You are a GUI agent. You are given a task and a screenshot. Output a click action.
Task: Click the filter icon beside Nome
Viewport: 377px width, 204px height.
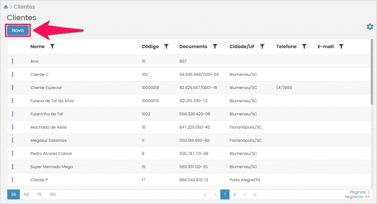(52, 47)
